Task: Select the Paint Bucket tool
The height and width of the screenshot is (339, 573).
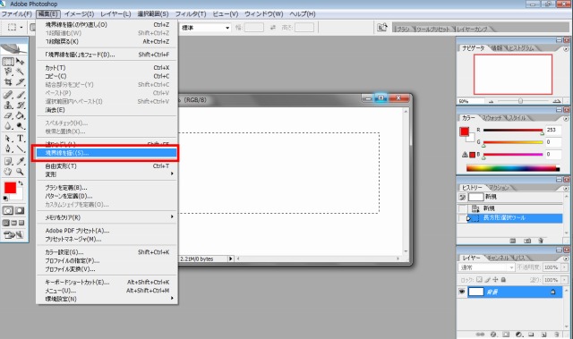Action: pos(21,115)
